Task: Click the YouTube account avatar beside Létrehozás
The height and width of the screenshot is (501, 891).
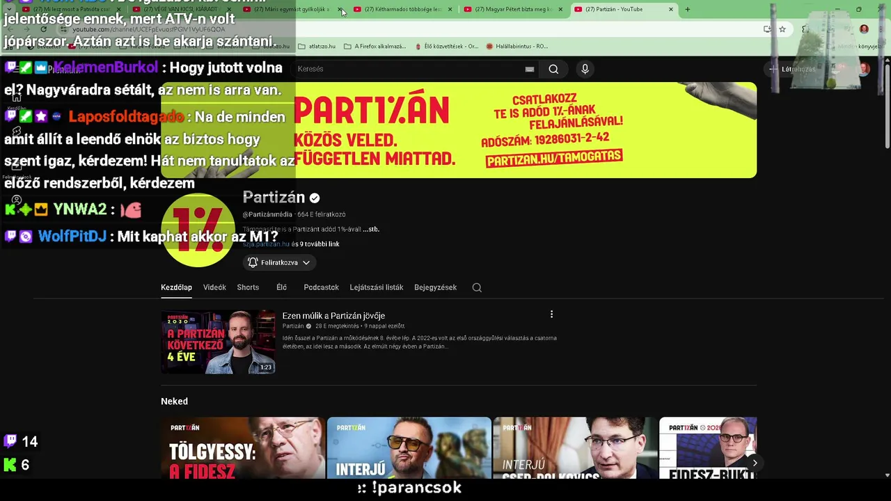Action: click(863, 69)
